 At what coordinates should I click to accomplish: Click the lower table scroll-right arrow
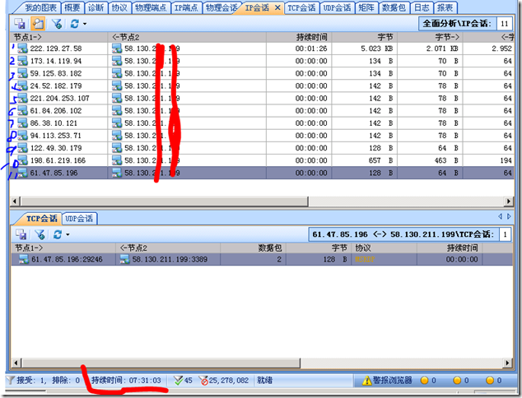click(x=507, y=363)
